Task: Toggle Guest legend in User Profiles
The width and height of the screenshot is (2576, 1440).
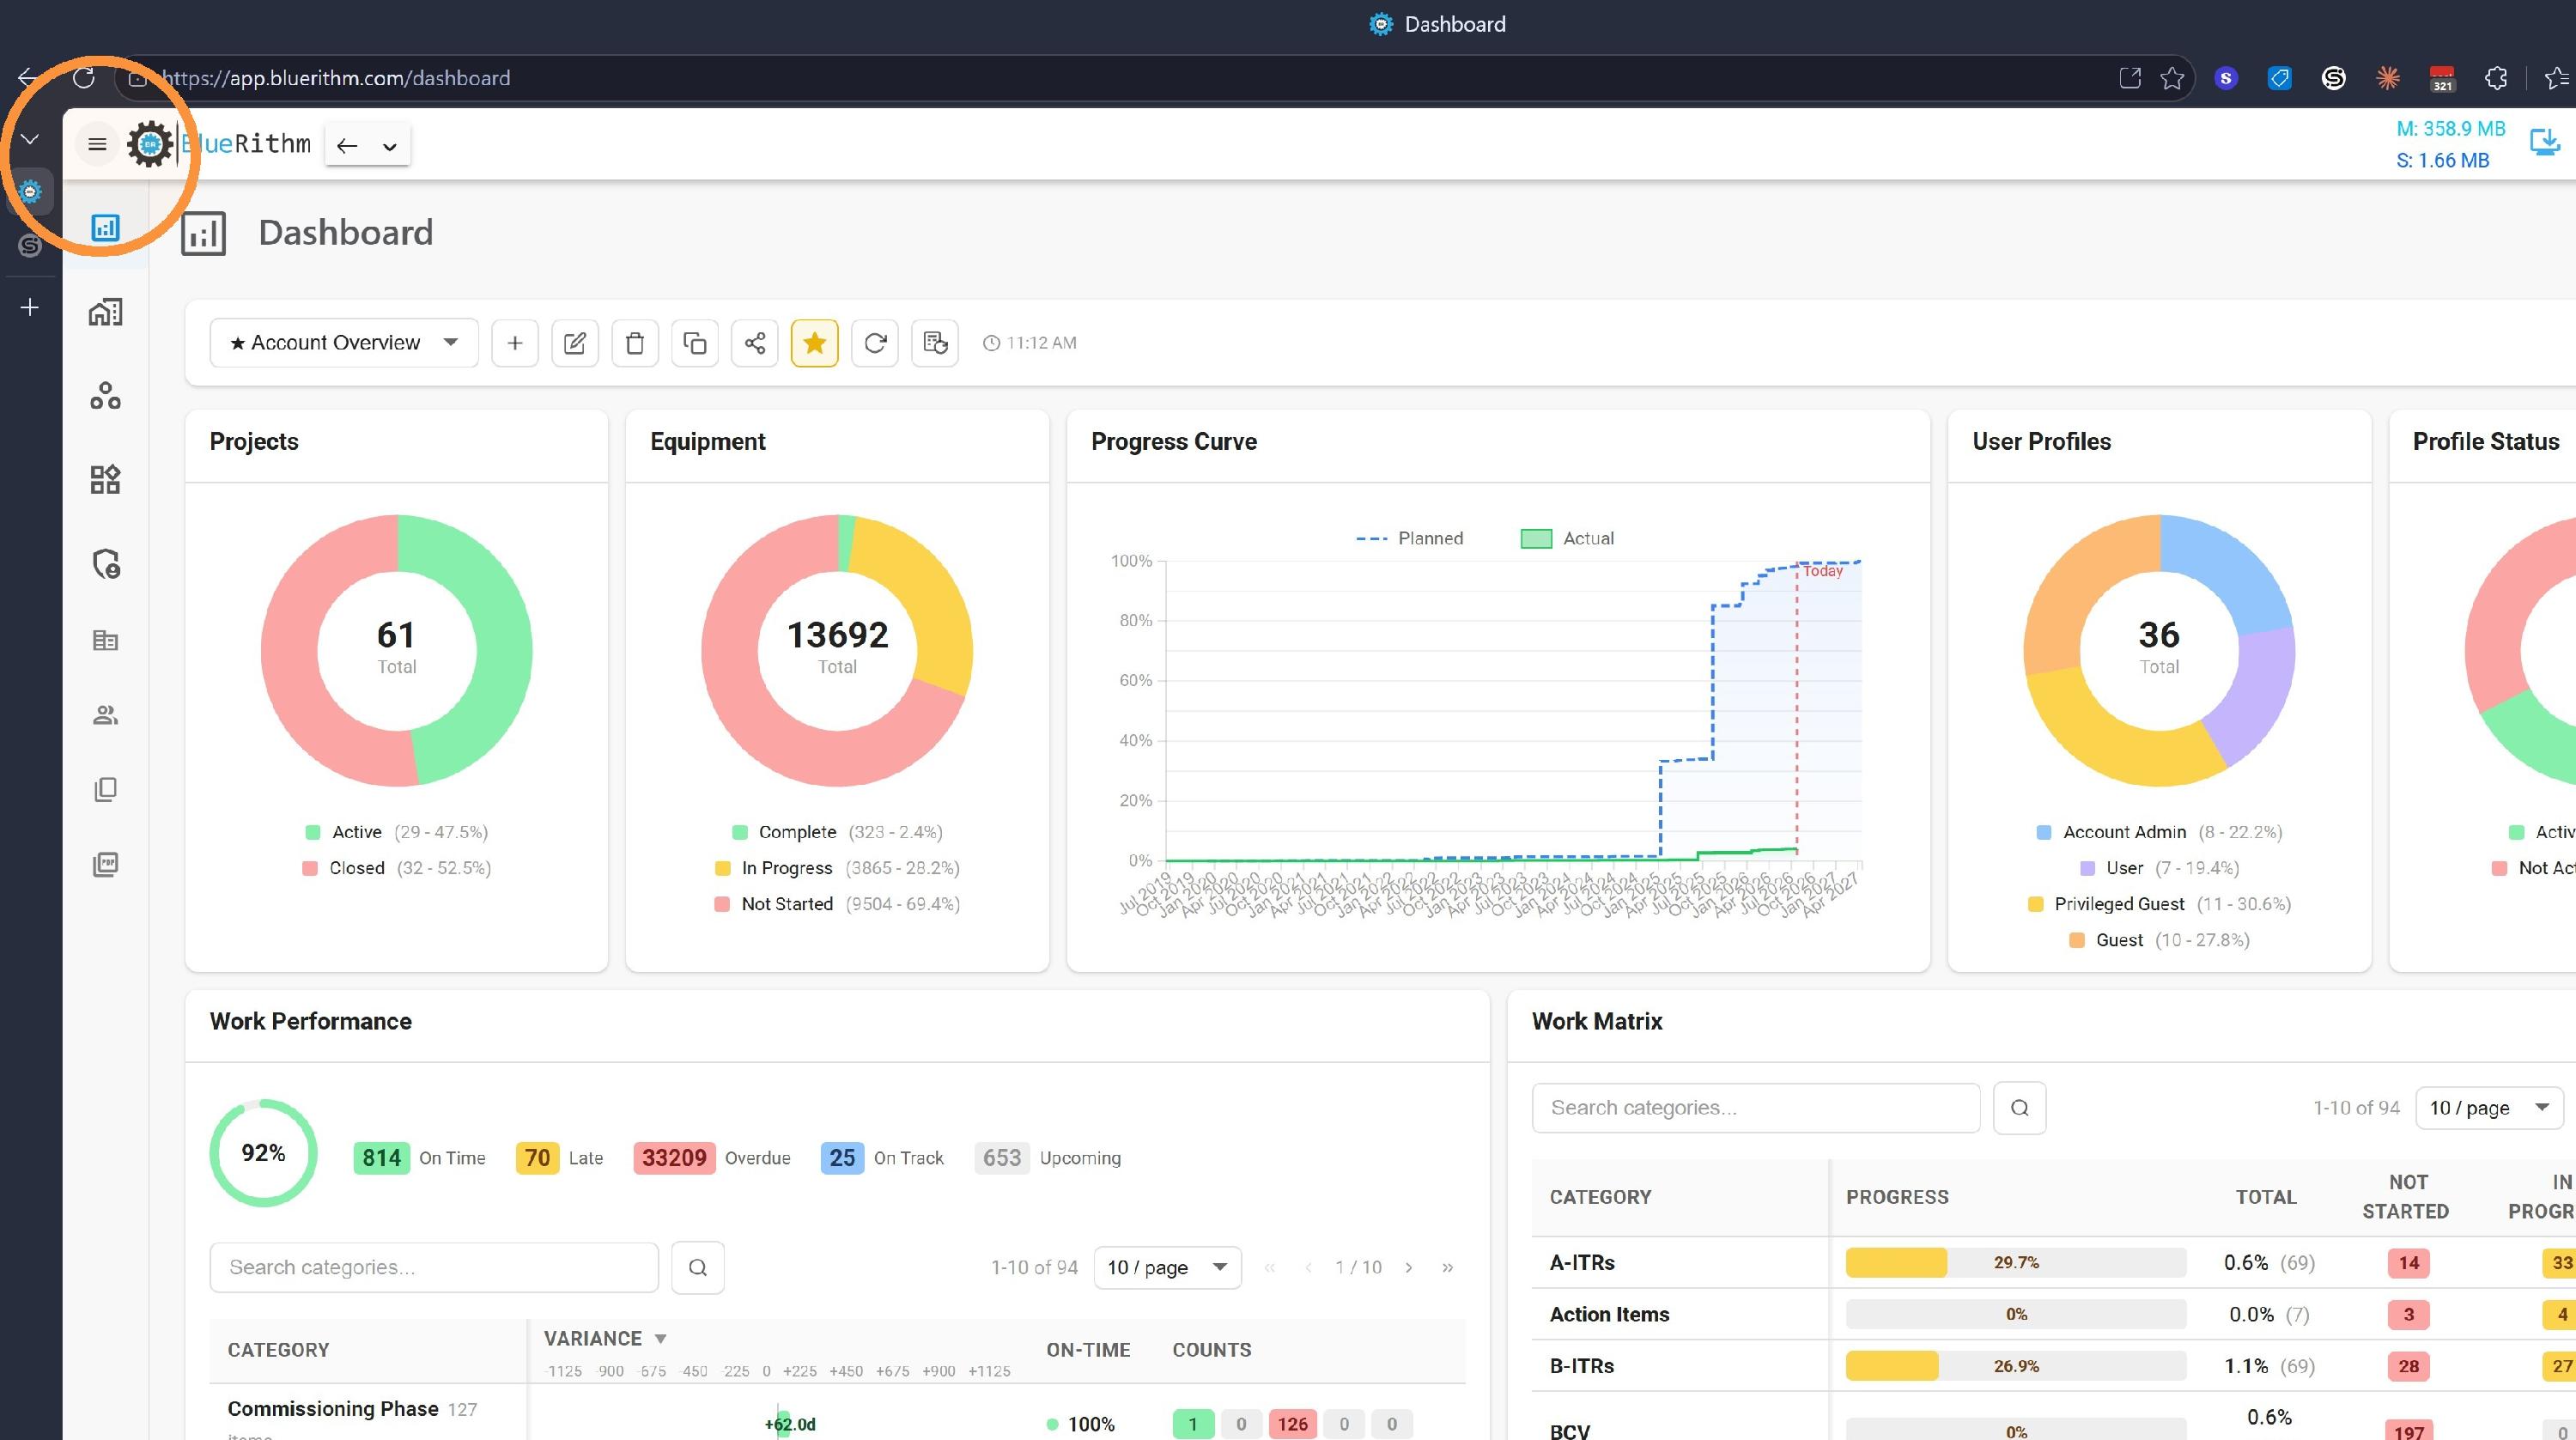Action: pos(2159,940)
